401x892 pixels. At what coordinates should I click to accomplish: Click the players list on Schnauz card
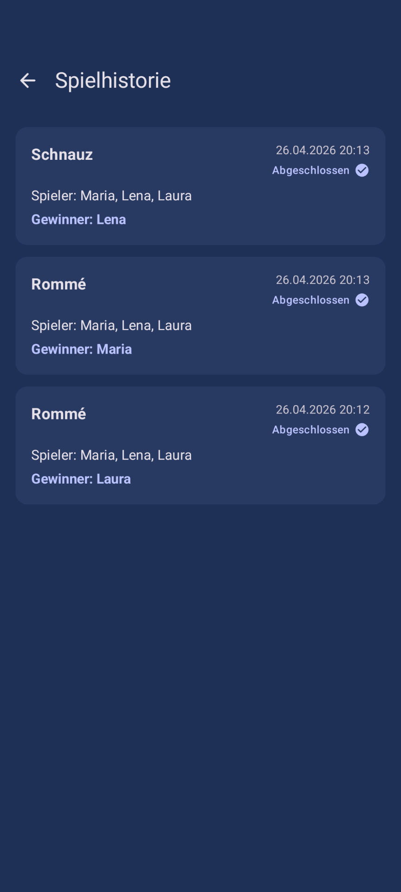coord(111,196)
